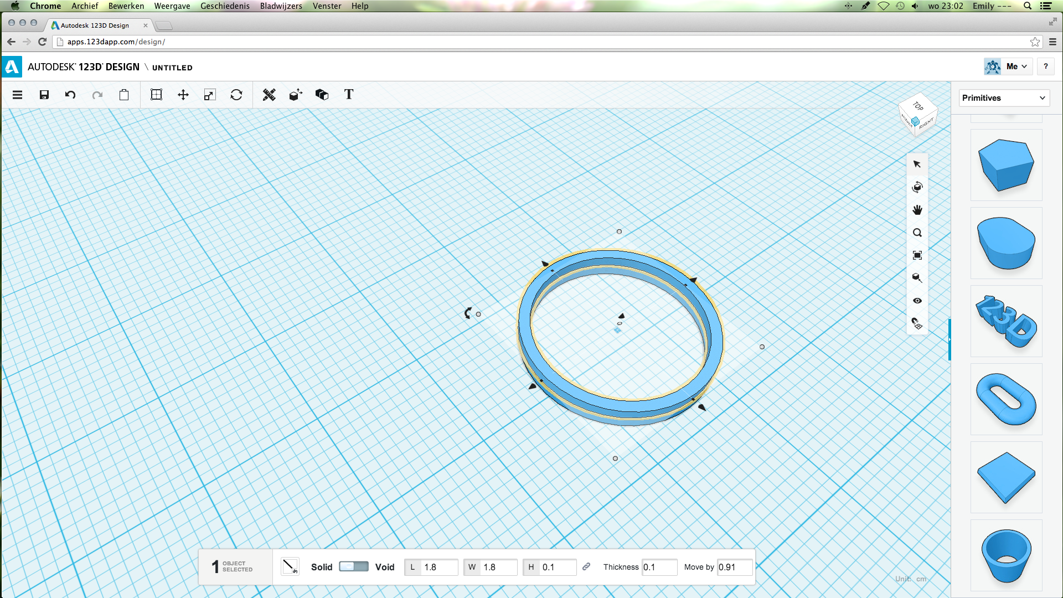Open the Bewerken menu
The image size is (1063, 598).
(x=126, y=6)
